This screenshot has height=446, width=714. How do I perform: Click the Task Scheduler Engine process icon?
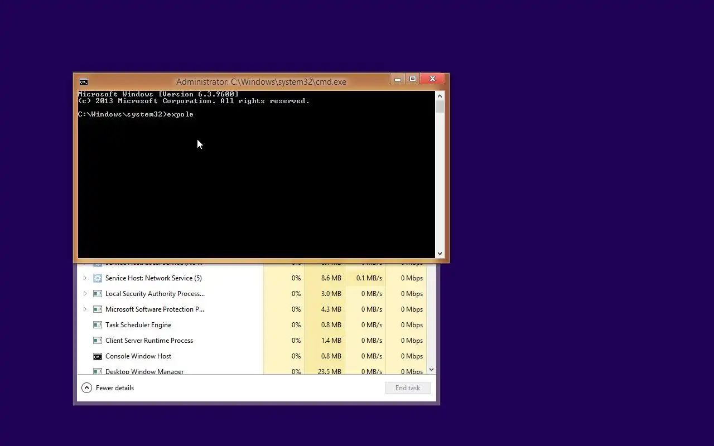click(97, 325)
